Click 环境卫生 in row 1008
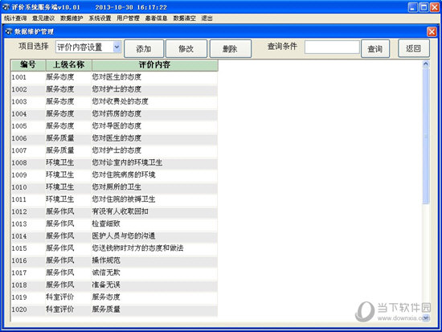The height and width of the screenshot is (332, 442). pos(60,162)
